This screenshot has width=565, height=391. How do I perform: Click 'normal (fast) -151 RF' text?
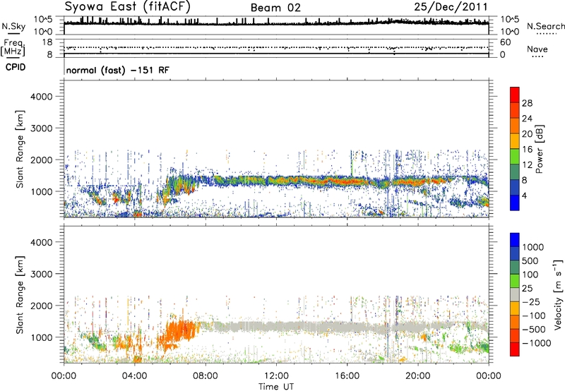[117, 70]
